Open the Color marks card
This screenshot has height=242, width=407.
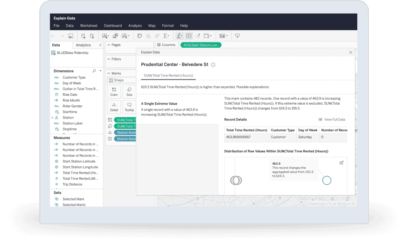114,91
